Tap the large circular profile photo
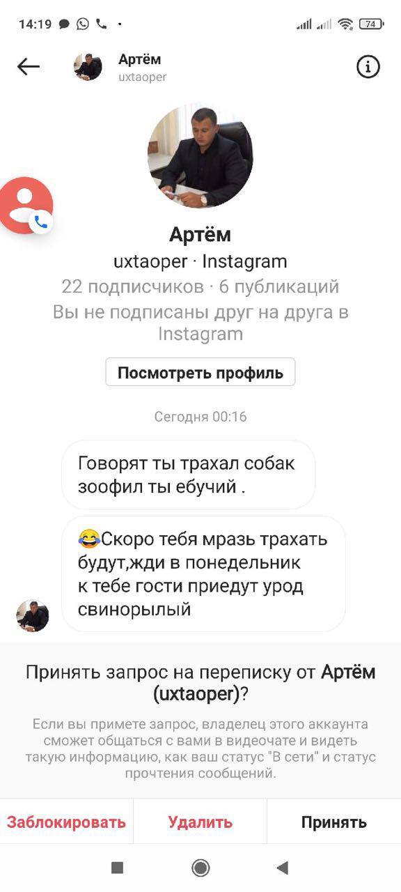Image resolution: width=401 pixels, height=892 pixels. 200,157
